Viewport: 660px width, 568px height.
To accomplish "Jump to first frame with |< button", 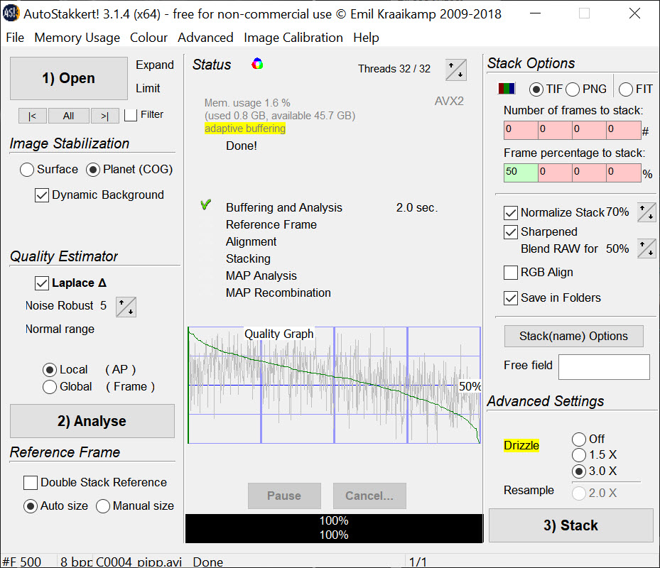I will coord(33,116).
